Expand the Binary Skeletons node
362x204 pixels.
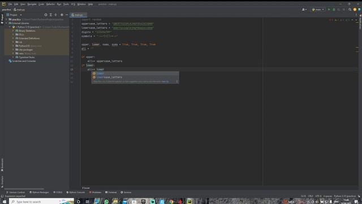click(13, 31)
